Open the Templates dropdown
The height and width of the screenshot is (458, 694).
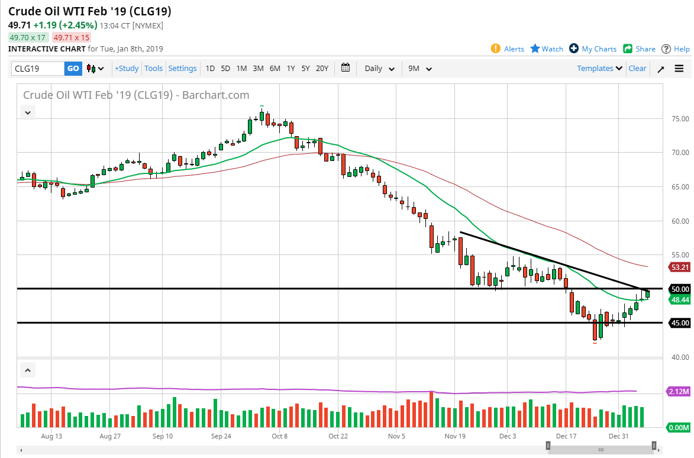[x=599, y=68]
